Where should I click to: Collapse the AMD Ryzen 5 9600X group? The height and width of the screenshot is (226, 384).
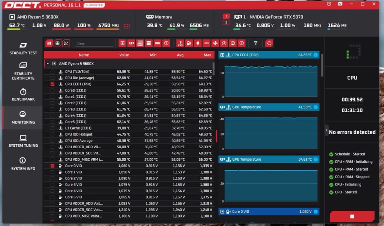click(48, 64)
